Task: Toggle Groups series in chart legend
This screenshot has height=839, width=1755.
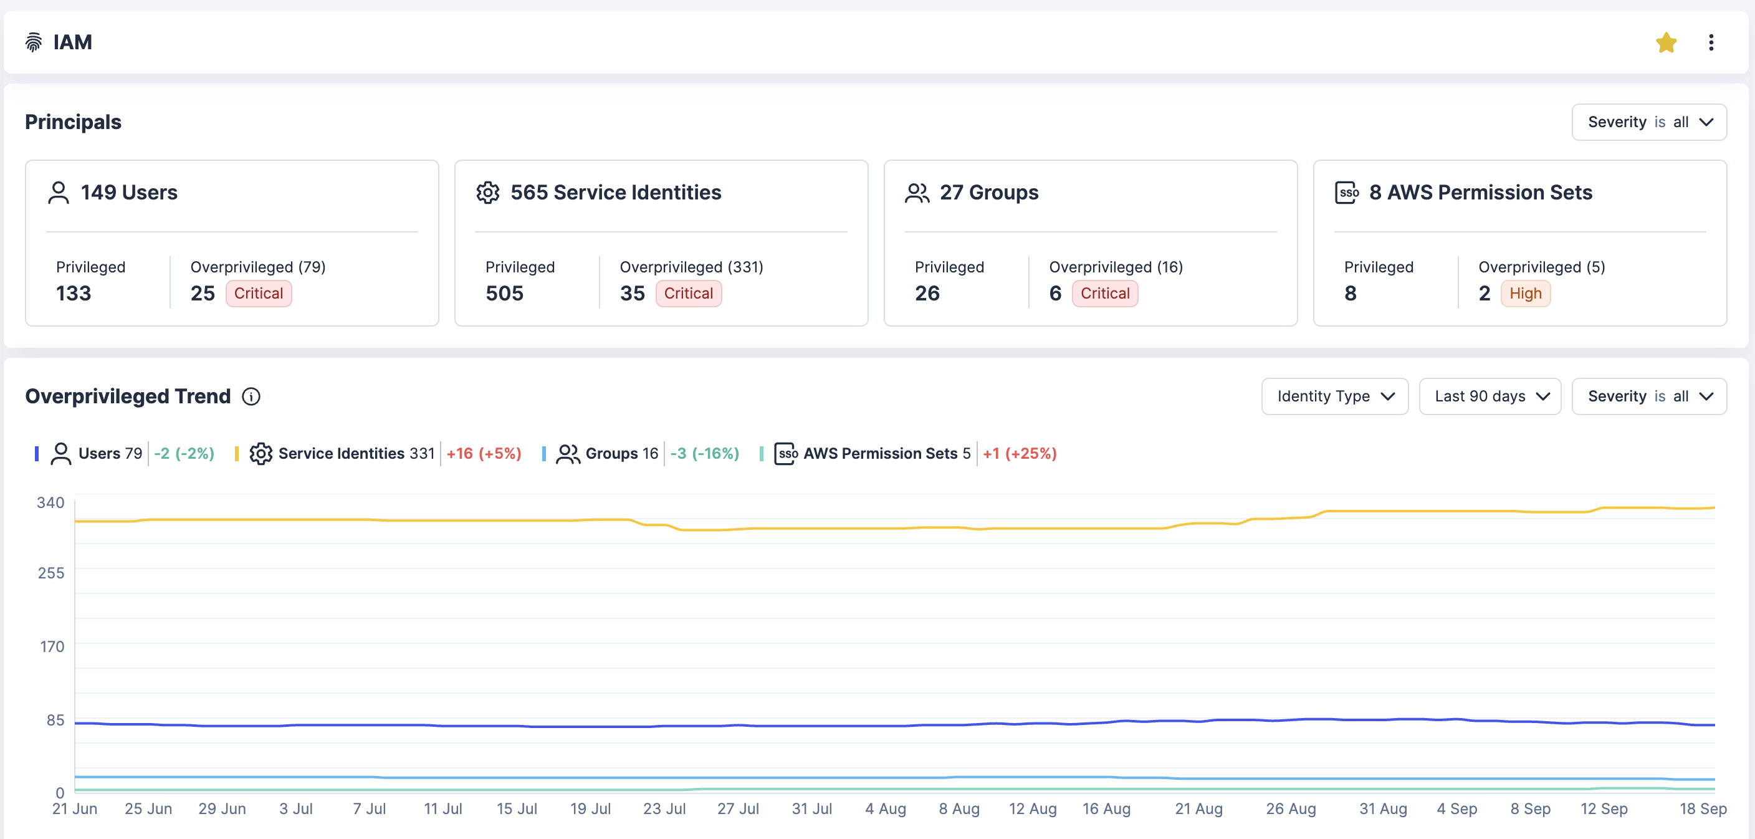Action: pyautogui.click(x=611, y=453)
